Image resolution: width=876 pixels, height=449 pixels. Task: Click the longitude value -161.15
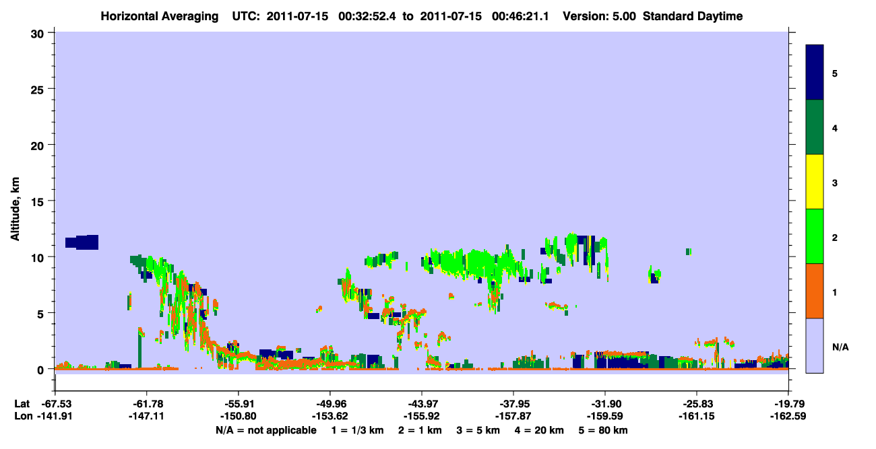tap(697, 416)
